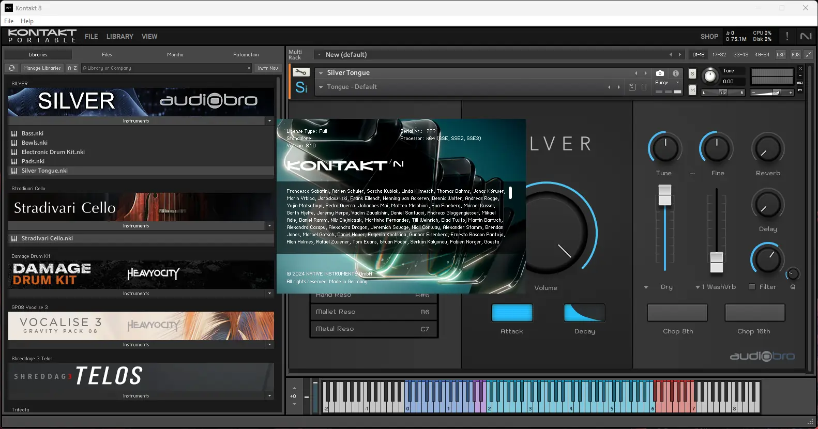The image size is (818, 429).
Task: Switch to the Automation tab
Action: click(x=246, y=54)
